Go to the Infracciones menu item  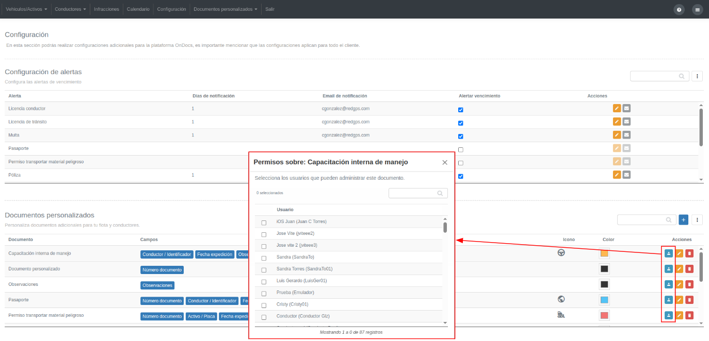click(x=106, y=9)
